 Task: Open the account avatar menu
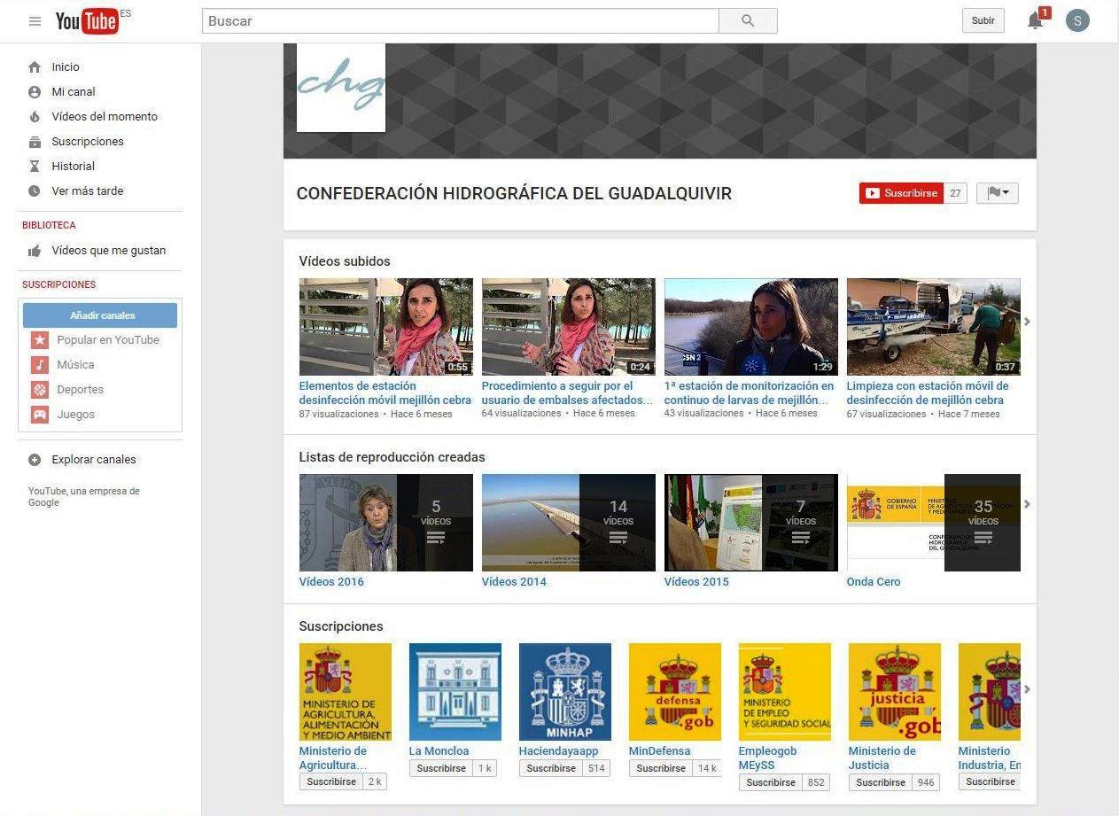[x=1077, y=21]
